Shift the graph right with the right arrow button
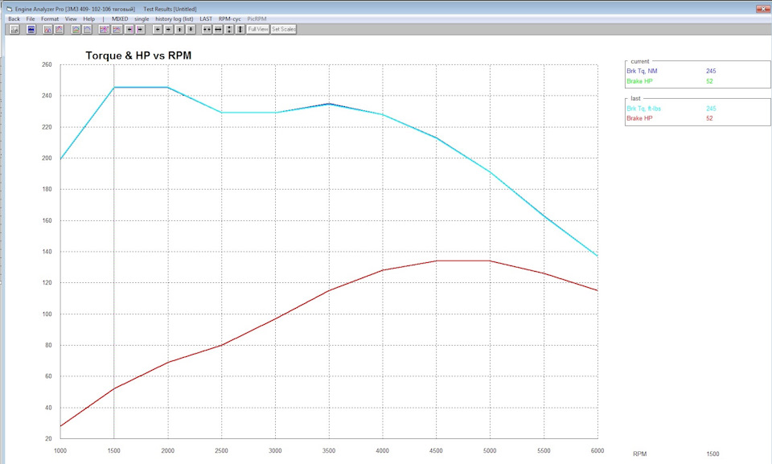 click(x=168, y=30)
